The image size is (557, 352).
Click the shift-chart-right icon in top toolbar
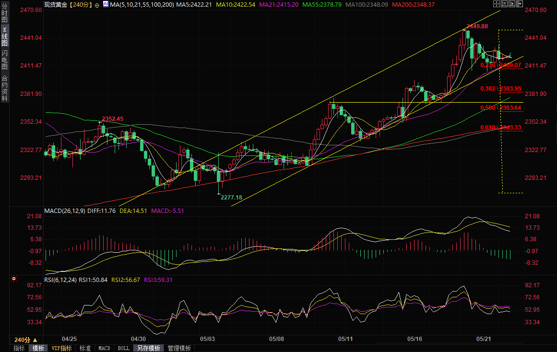coord(520,4)
